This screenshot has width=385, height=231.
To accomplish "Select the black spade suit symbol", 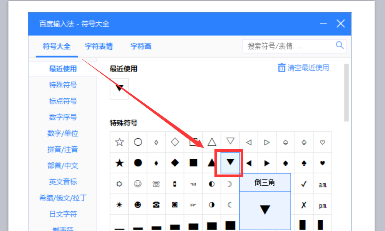I will point(285,163).
